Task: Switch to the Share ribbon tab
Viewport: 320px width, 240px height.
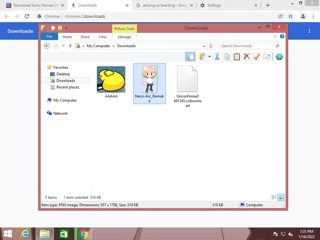Action: [85, 37]
